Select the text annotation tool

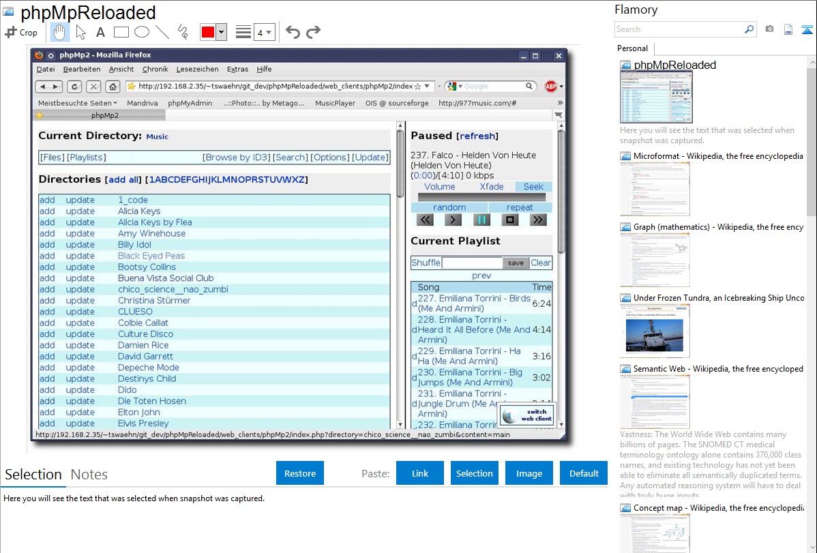(x=100, y=32)
